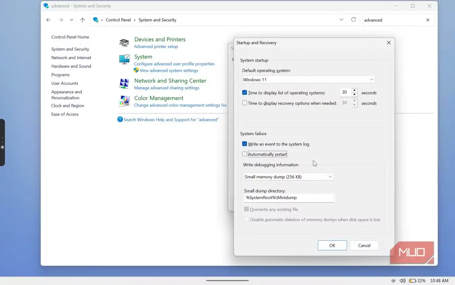Select Clock and Region in sidebar

click(x=68, y=105)
